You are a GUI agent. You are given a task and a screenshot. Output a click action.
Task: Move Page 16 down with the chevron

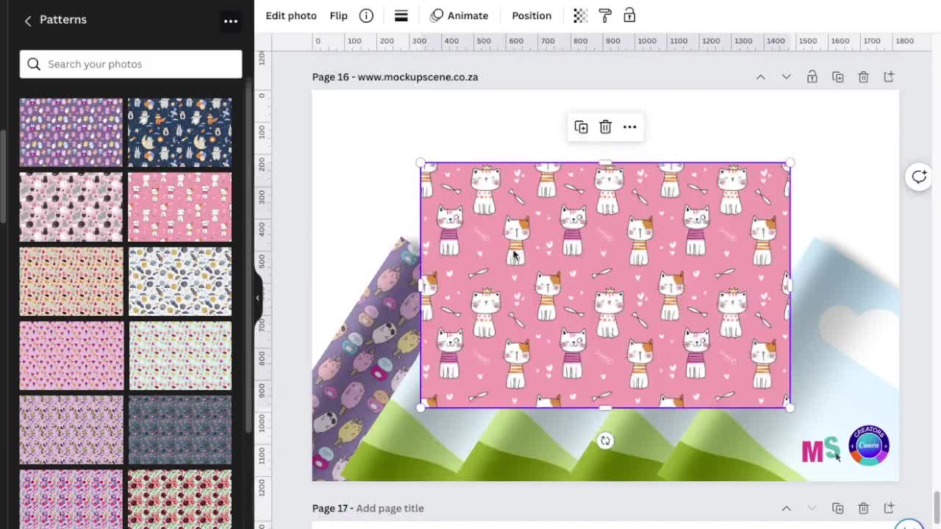point(787,77)
